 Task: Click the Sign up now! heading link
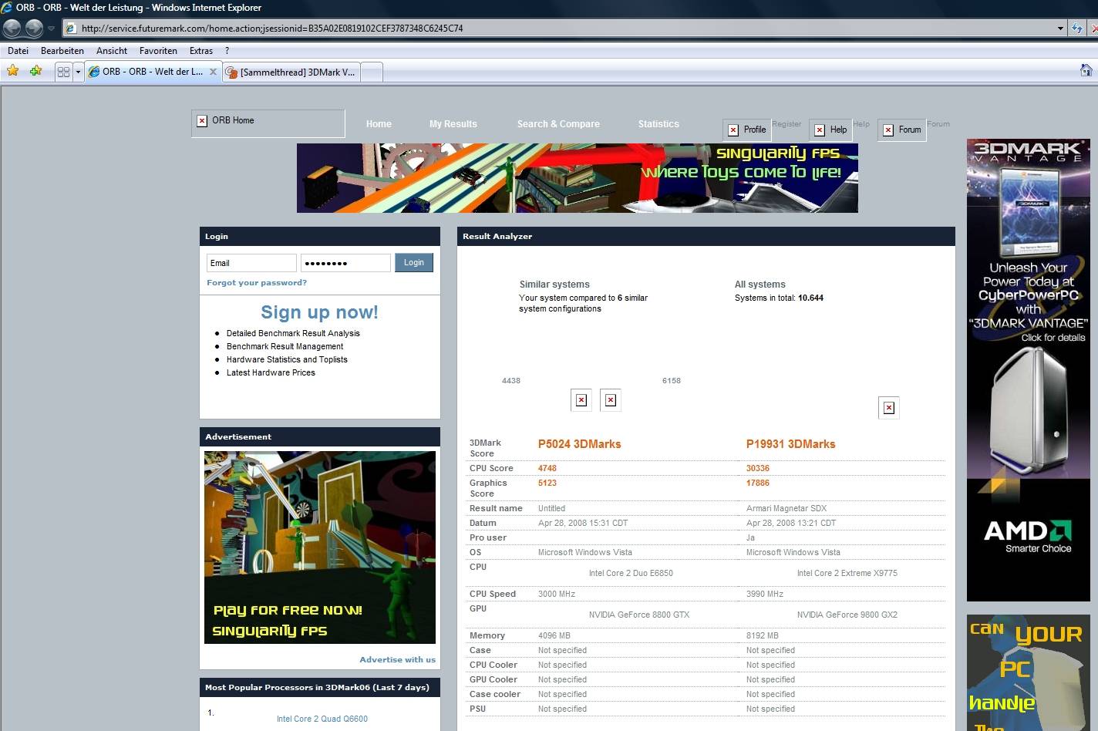tap(319, 312)
